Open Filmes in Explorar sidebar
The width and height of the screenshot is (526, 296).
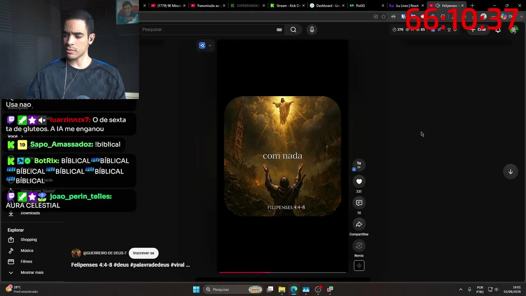point(26,261)
